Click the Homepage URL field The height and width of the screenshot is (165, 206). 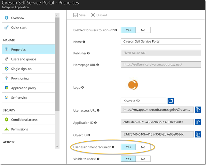(x=161, y=65)
